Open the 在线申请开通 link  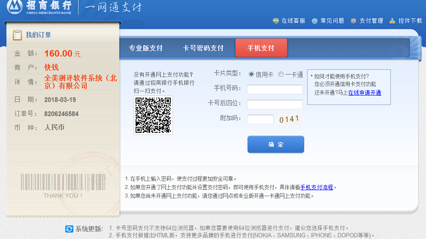pos(365,93)
